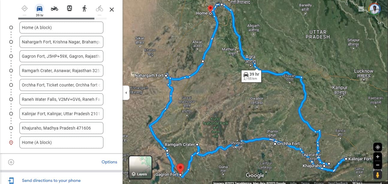Screen dimensions: 388x184
Task: Send directions to your phone
Action: coord(51,180)
